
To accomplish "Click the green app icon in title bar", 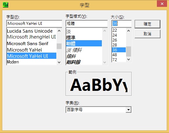I will click(6, 5).
